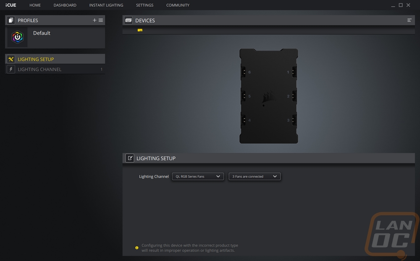
Task: Add a new profile with plus icon
Action: click(94, 20)
